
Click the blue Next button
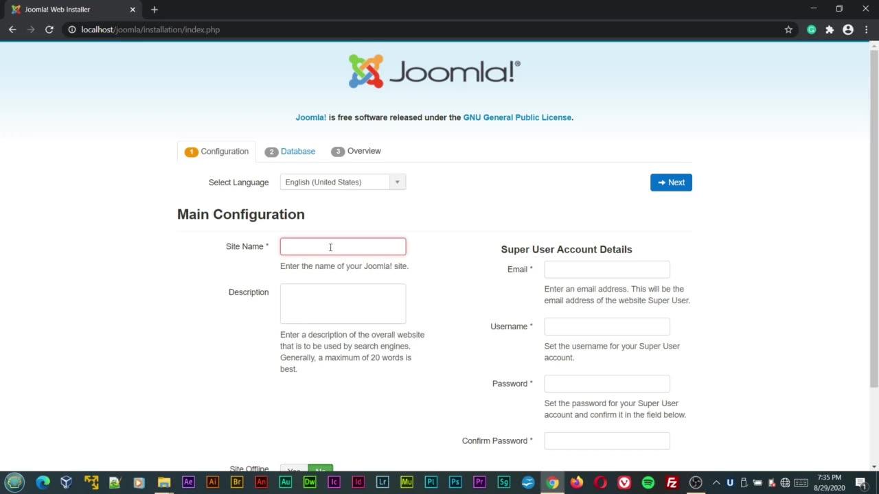click(x=671, y=183)
